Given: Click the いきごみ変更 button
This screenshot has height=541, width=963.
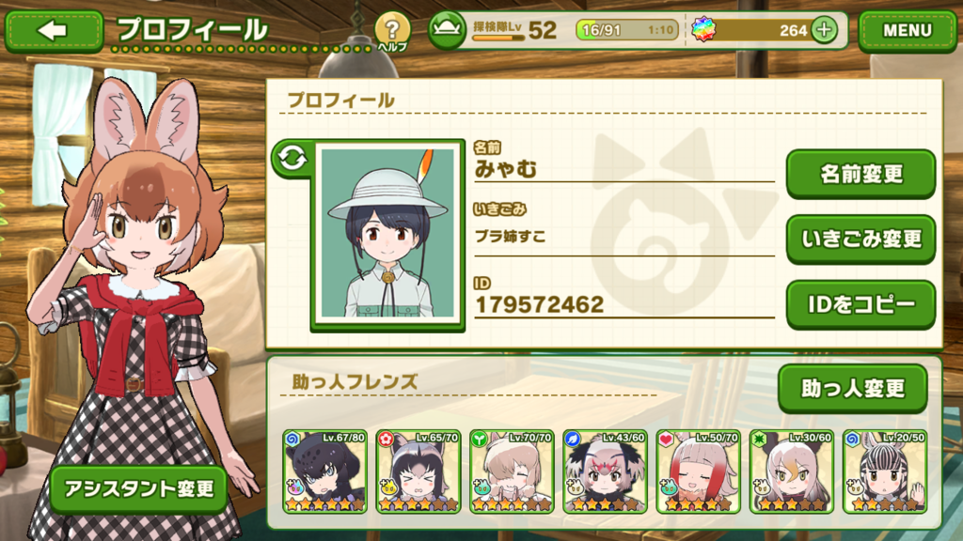Looking at the screenshot, I should [x=860, y=239].
